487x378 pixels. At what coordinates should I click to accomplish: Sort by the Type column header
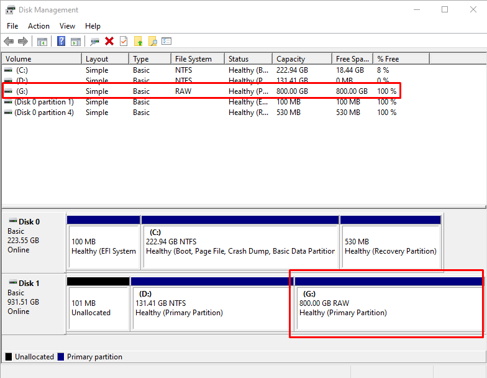pyautogui.click(x=150, y=58)
